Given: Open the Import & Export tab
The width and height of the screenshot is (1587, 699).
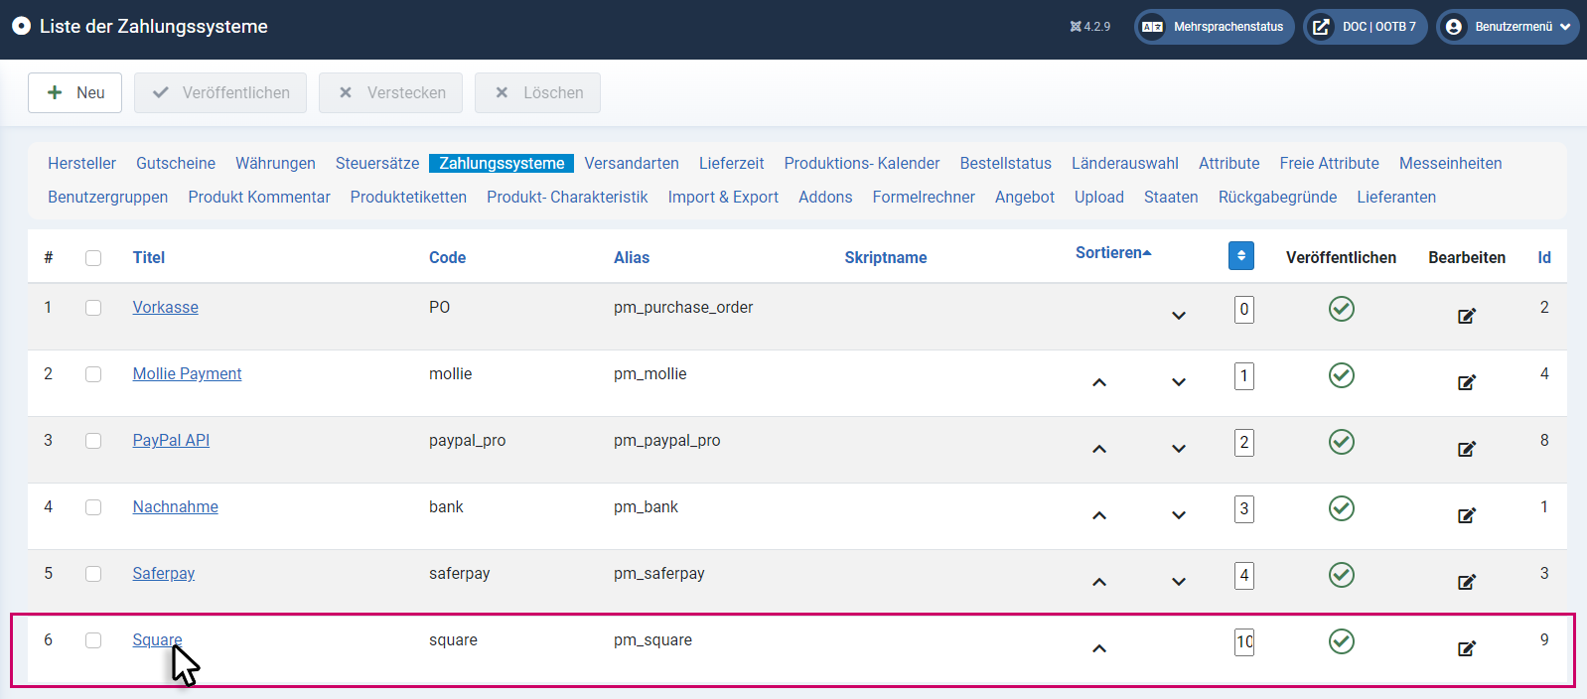Looking at the screenshot, I should (723, 197).
